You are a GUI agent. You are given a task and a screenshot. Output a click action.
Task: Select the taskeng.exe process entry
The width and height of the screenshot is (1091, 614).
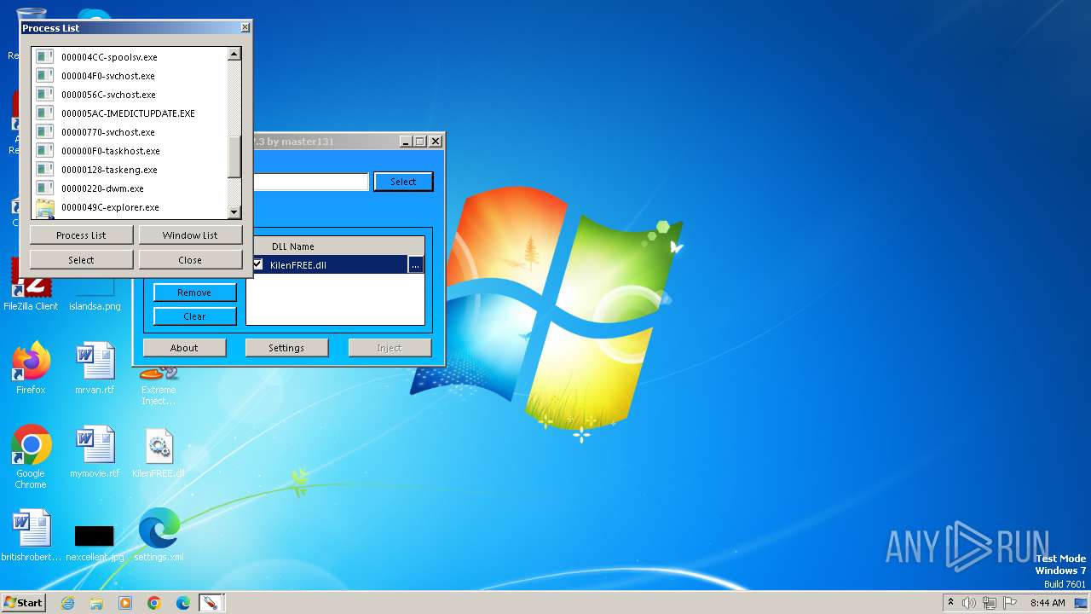pyautogui.click(x=109, y=170)
